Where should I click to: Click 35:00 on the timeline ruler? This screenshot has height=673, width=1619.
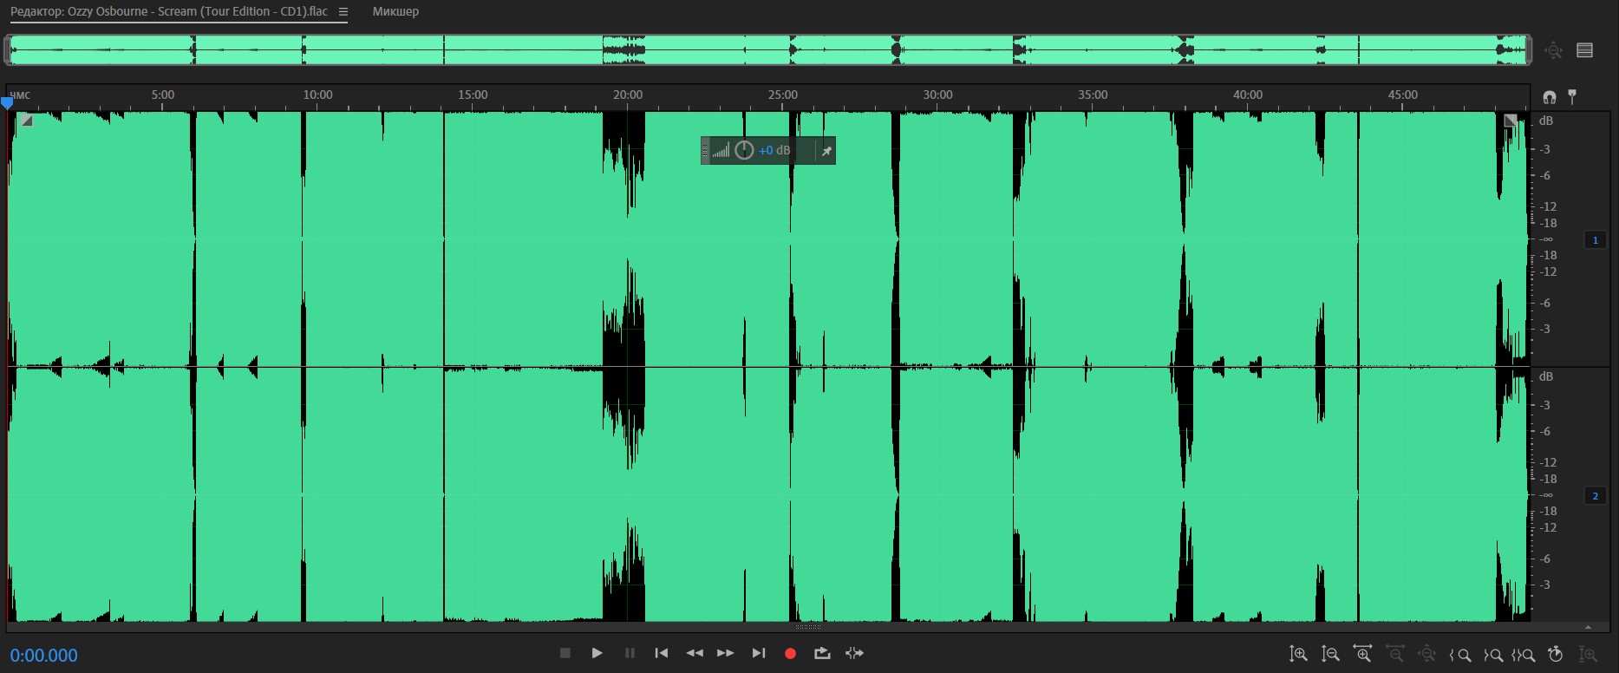(1093, 95)
